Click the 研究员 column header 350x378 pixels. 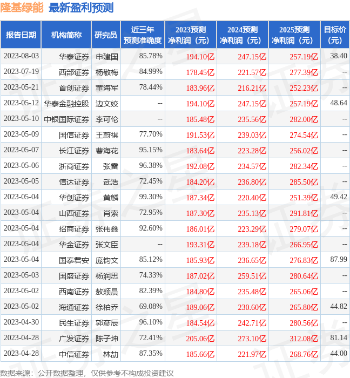[x=106, y=35]
